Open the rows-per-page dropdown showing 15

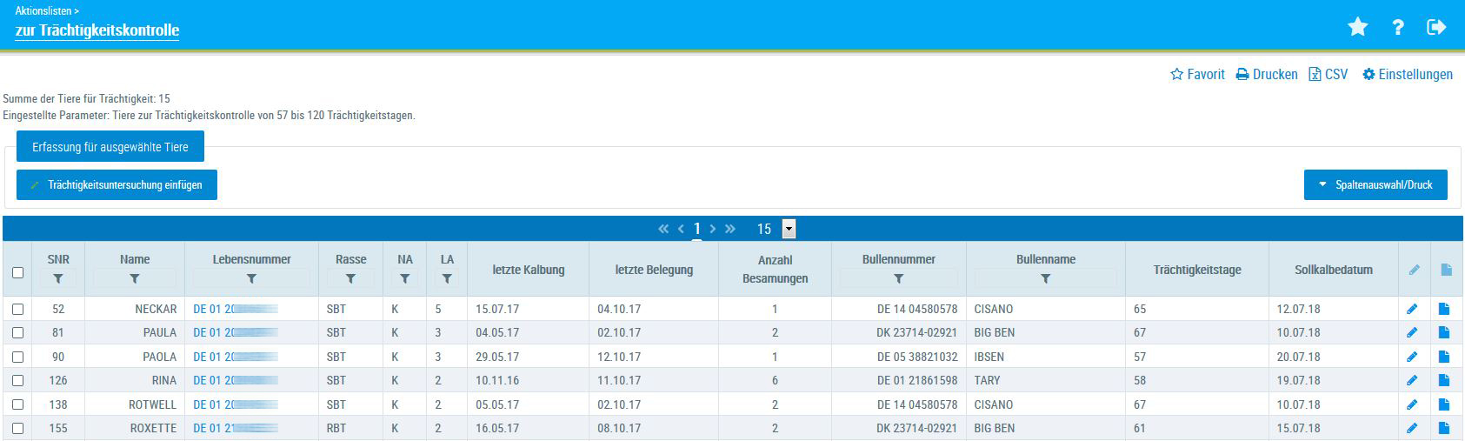coord(789,229)
